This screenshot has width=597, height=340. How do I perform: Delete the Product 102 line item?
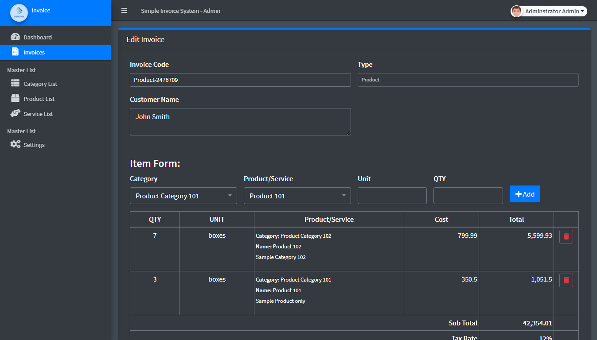pos(566,236)
